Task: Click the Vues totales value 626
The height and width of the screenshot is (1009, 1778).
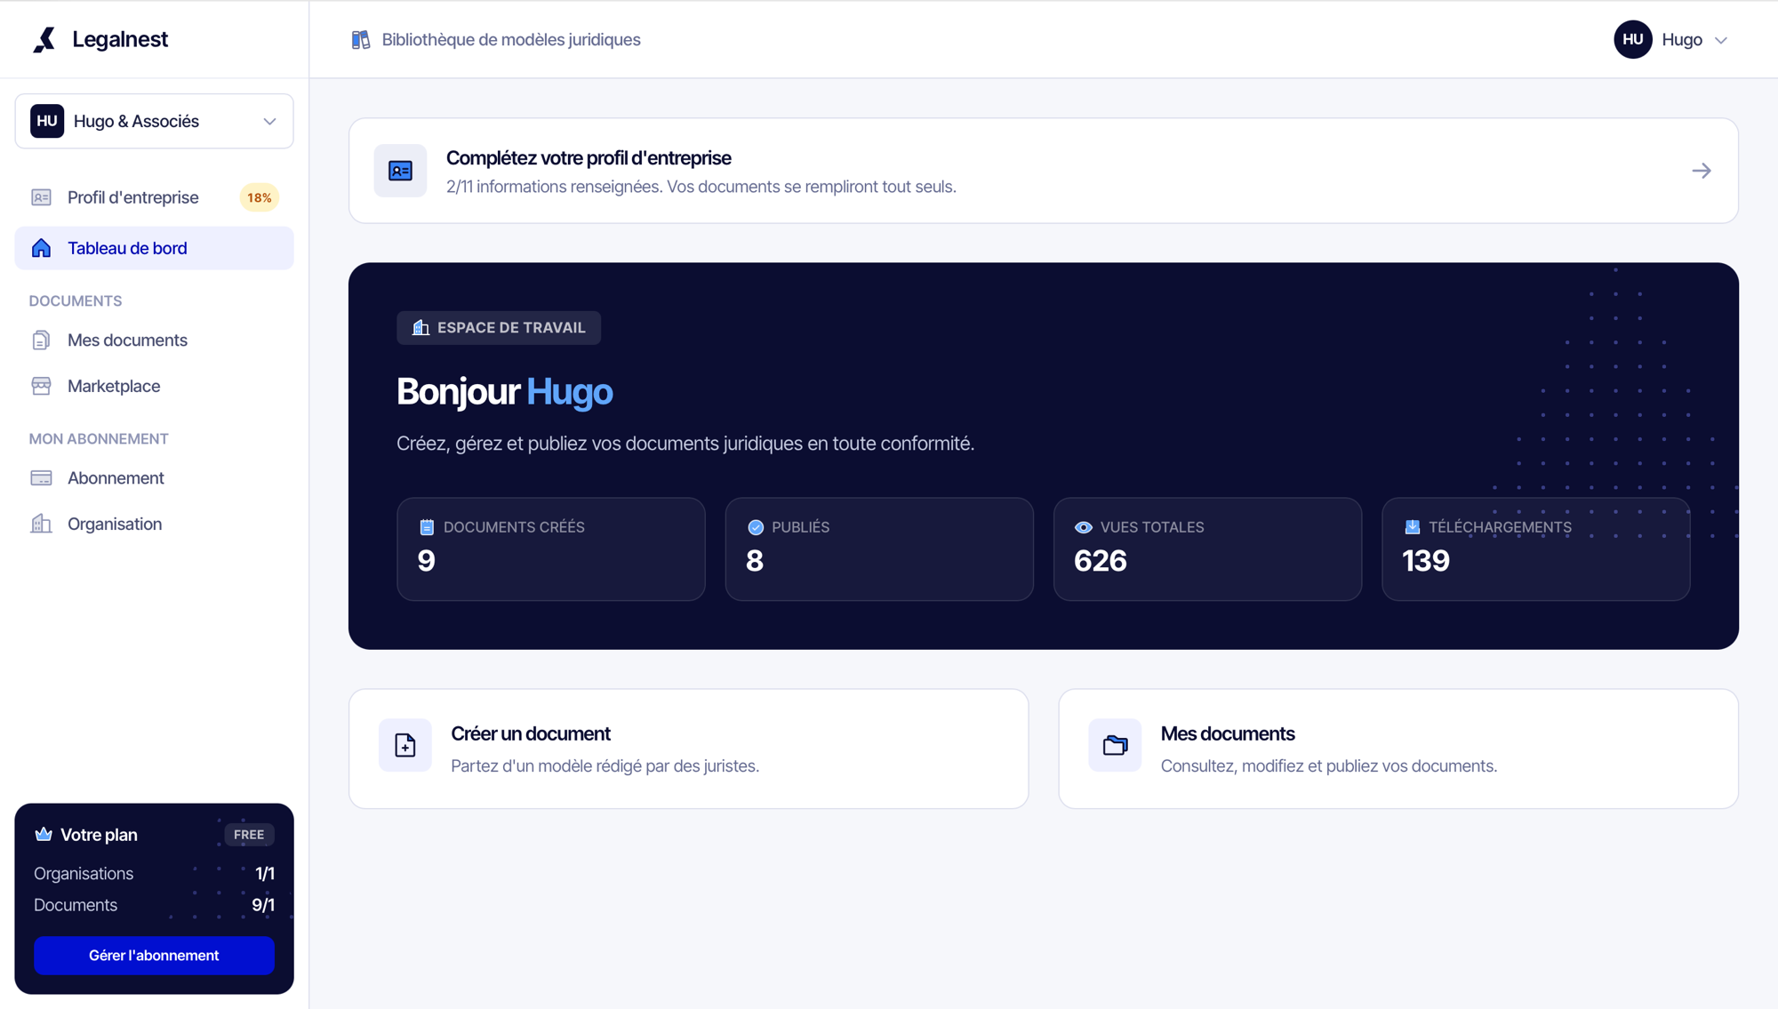Action: tap(1101, 561)
